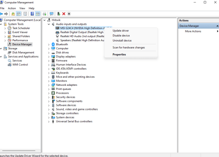Select Universal Serial Bus controllers

pos(74,122)
